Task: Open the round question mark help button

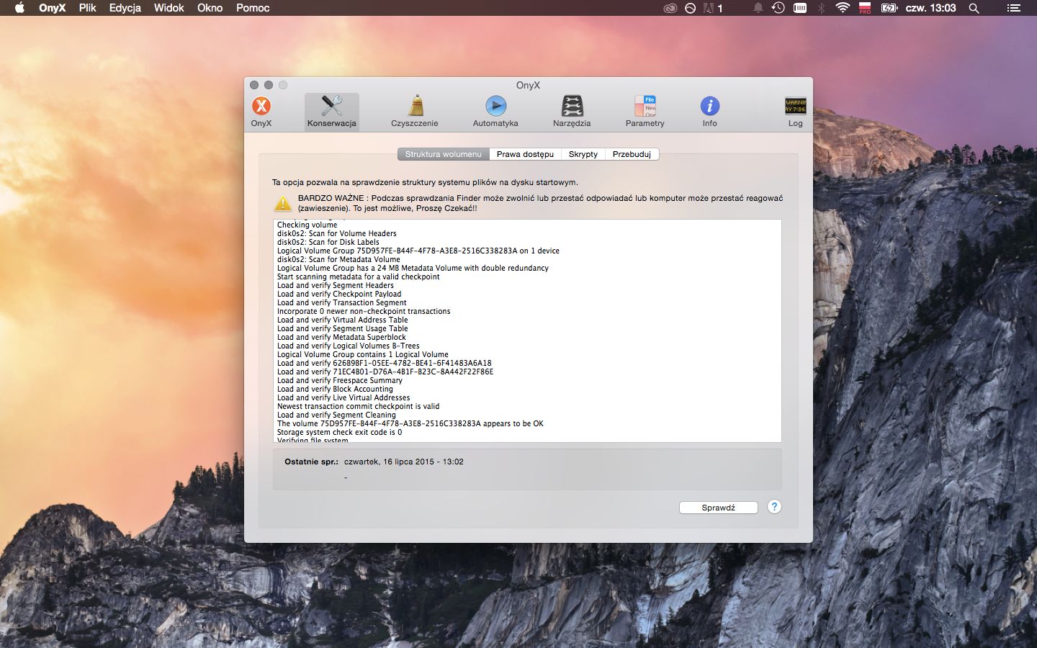Action: pyautogui.click(x=774, y=507)
